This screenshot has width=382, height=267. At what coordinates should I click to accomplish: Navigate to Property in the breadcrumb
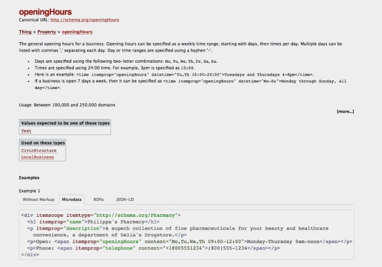point(46,32)
